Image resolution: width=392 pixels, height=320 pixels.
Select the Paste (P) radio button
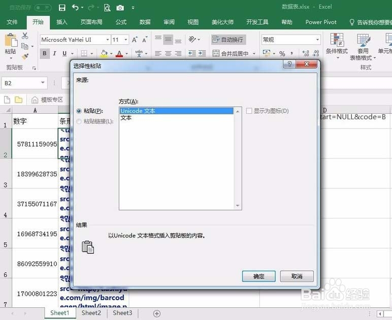point(79,111)
